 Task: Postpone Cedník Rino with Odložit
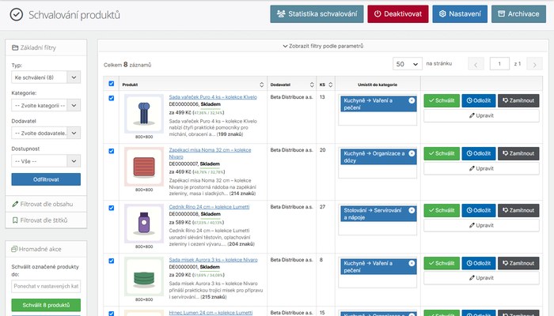click(x=479, y=210)
